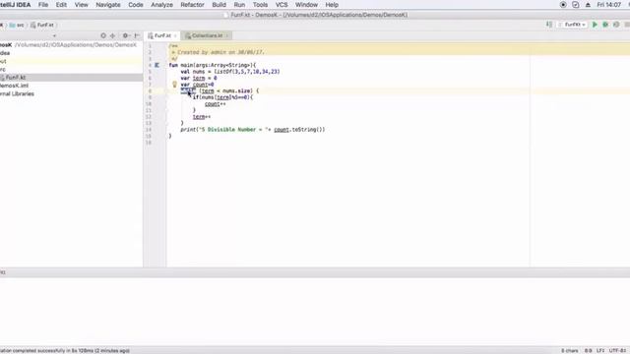This screenshot has height=354, width=630.
Task: Click the Collapse All icon in Project panel
Action: (x=113, y=35)
